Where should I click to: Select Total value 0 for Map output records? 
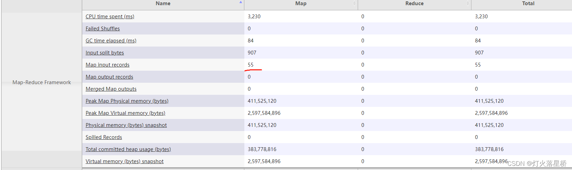476,77
